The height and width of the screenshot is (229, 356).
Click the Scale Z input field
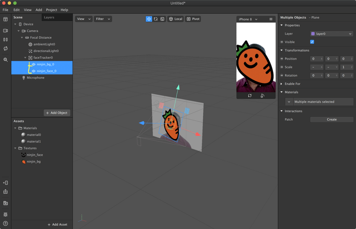tap(347, 67)
